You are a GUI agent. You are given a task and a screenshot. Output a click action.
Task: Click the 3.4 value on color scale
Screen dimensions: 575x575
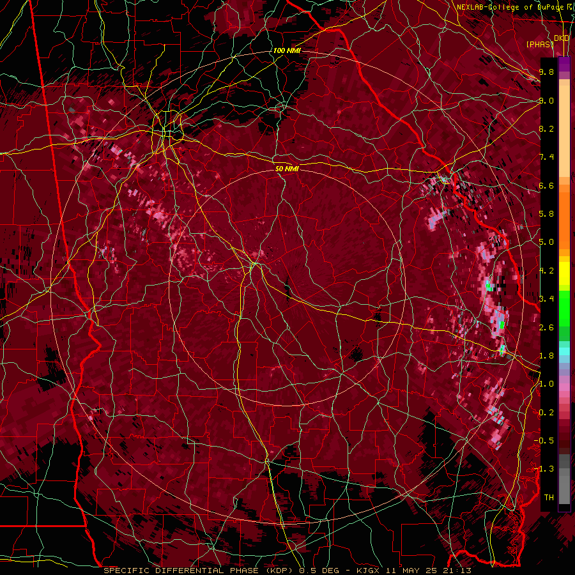coord(546,298)
